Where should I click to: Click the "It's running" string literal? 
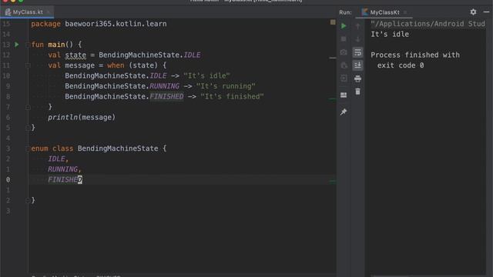coord(226,86)
